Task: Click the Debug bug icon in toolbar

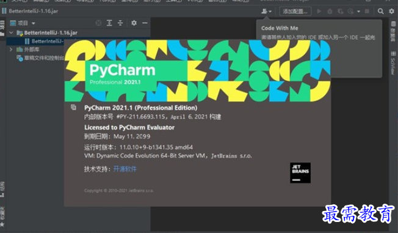Action: point(330,12)
